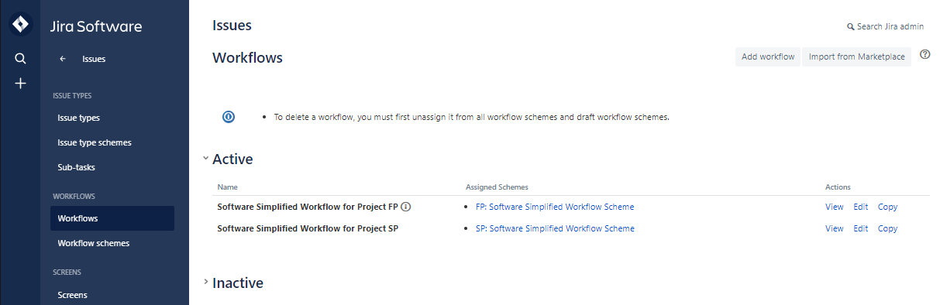Copy the Project FP workflow

point(887,207)
